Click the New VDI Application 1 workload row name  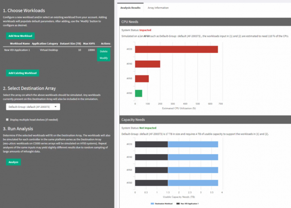pos(17,50)
